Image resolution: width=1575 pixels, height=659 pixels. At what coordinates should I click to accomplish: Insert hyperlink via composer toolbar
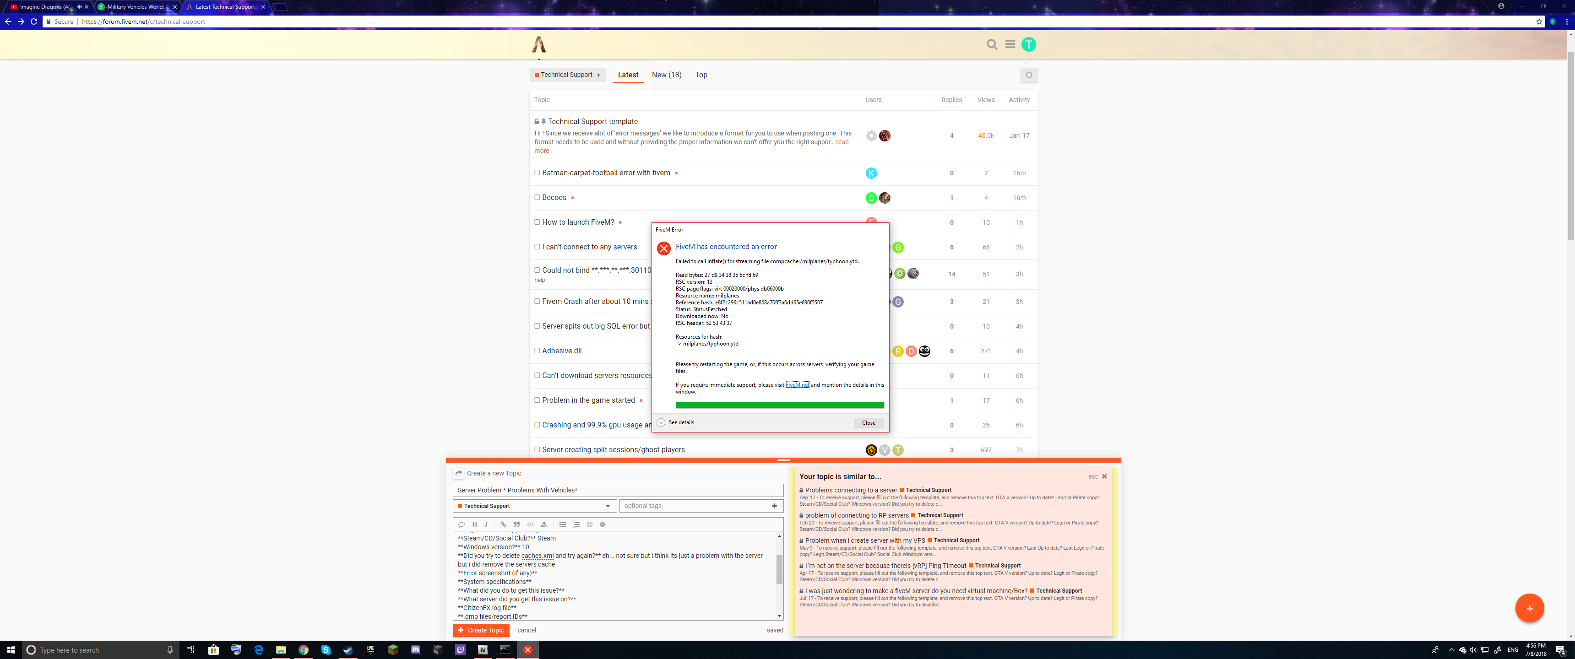503,524
